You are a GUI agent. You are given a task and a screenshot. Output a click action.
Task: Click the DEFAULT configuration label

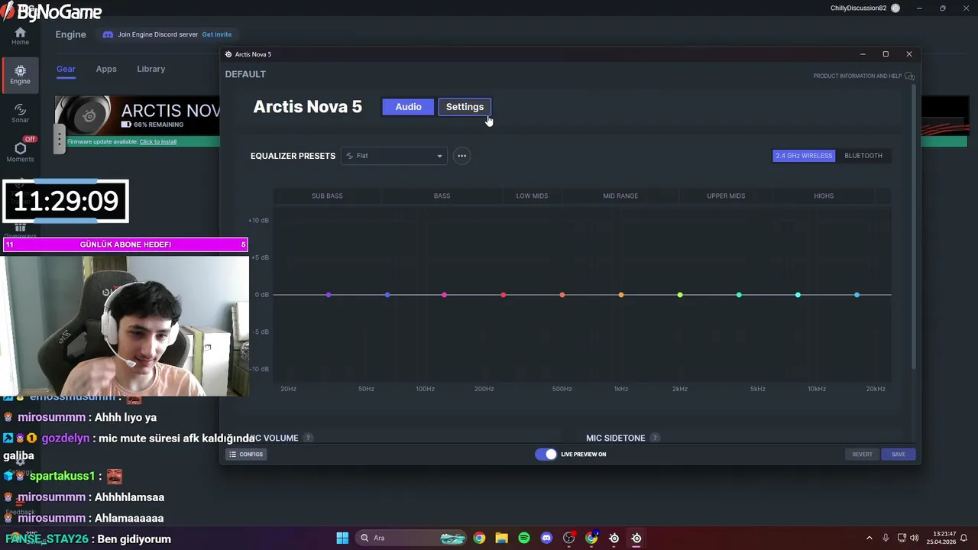tap(245, 74)
